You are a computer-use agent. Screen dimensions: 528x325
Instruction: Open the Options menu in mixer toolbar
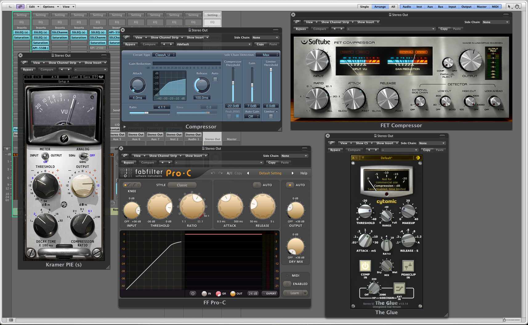(x=51, y=6)
